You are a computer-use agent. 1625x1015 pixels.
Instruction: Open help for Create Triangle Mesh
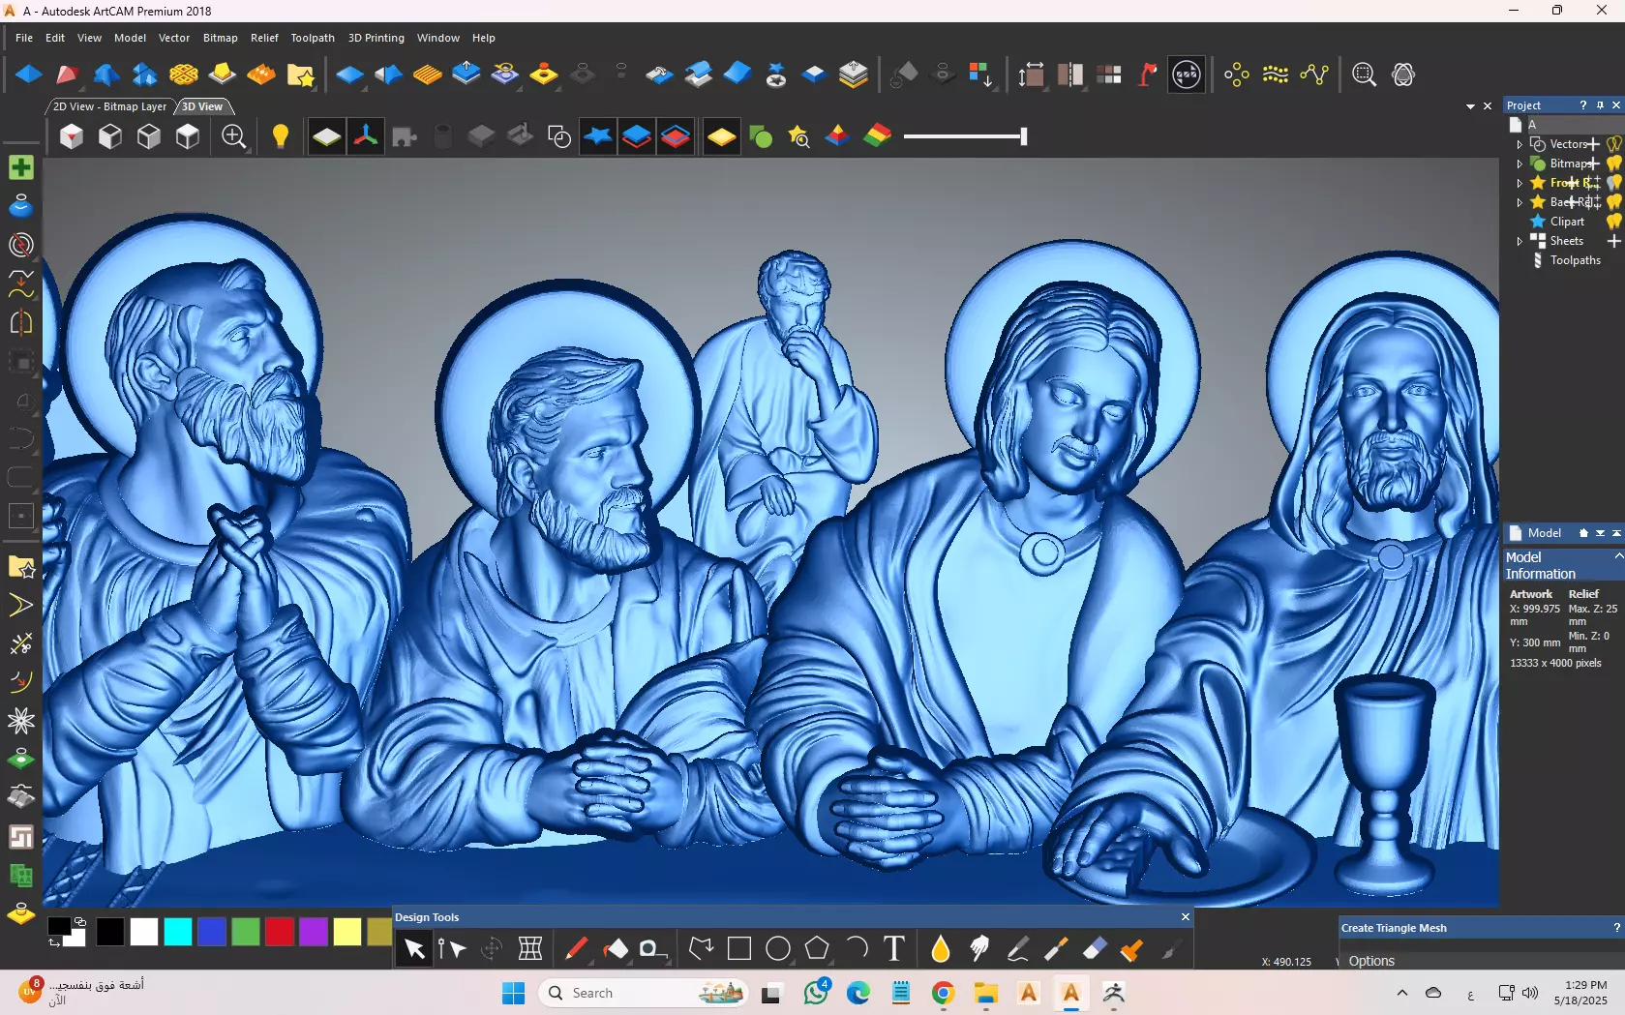(1616, 927)
